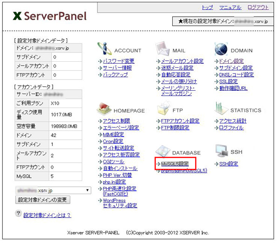280x246 pixels.
Task: Open FTP制限設定 link
Action: coord(175,128)
